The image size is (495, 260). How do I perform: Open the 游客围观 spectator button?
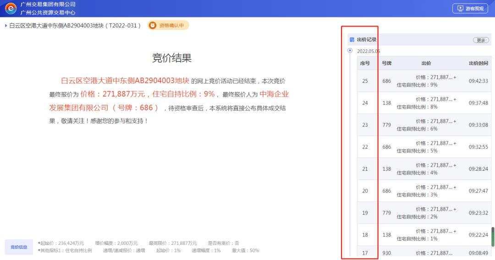click(x=470, y=9)
